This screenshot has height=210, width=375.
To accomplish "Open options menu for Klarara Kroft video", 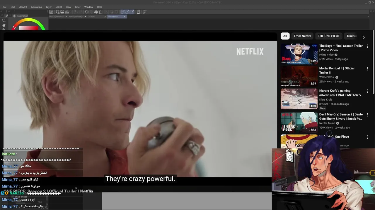I will [x=367, y=91].
